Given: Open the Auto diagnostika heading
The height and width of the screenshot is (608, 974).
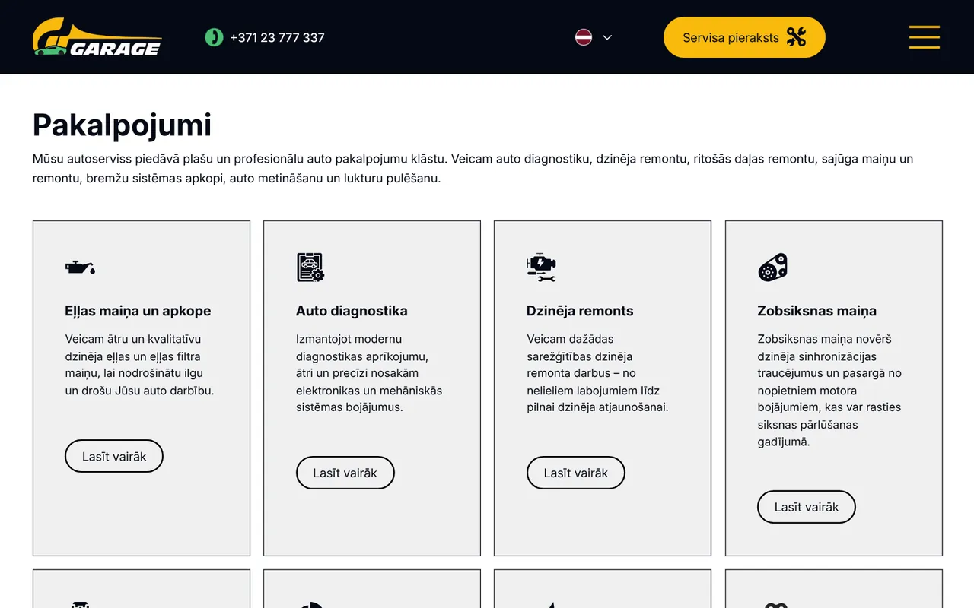Looking at the screenshot, I should (x=352, y=311).
